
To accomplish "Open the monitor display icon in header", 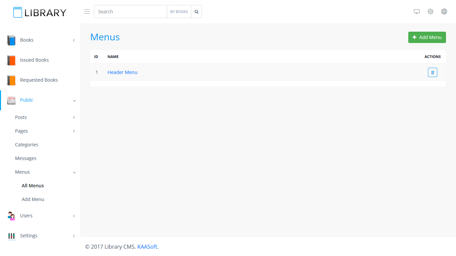I will 417,12.
